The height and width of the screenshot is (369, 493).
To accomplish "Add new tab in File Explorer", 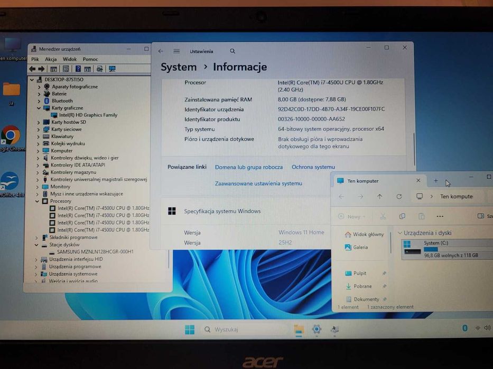I will (x=436, y=181).
